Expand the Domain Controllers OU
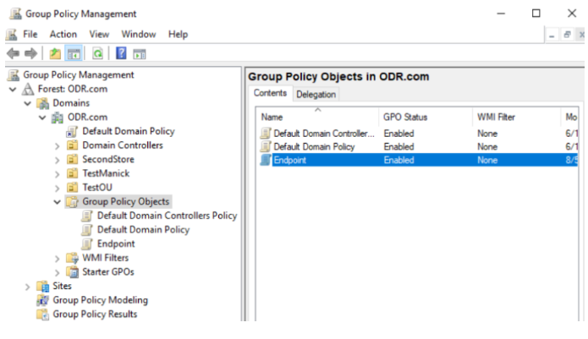 click(57, 145)
